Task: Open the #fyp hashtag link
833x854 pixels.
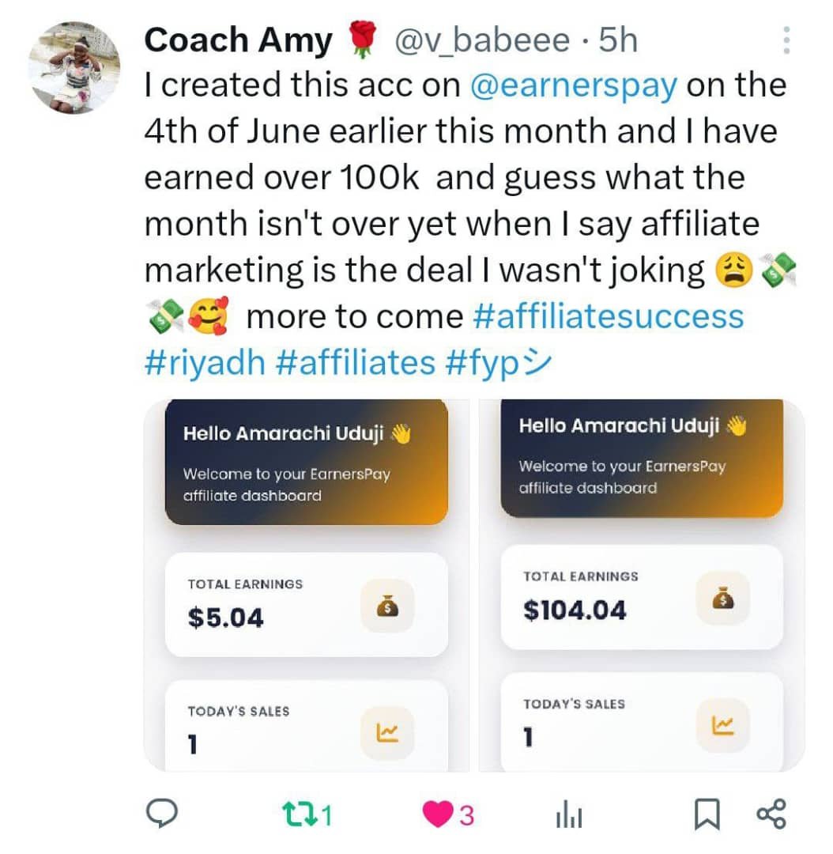Action: pos(496,362)
